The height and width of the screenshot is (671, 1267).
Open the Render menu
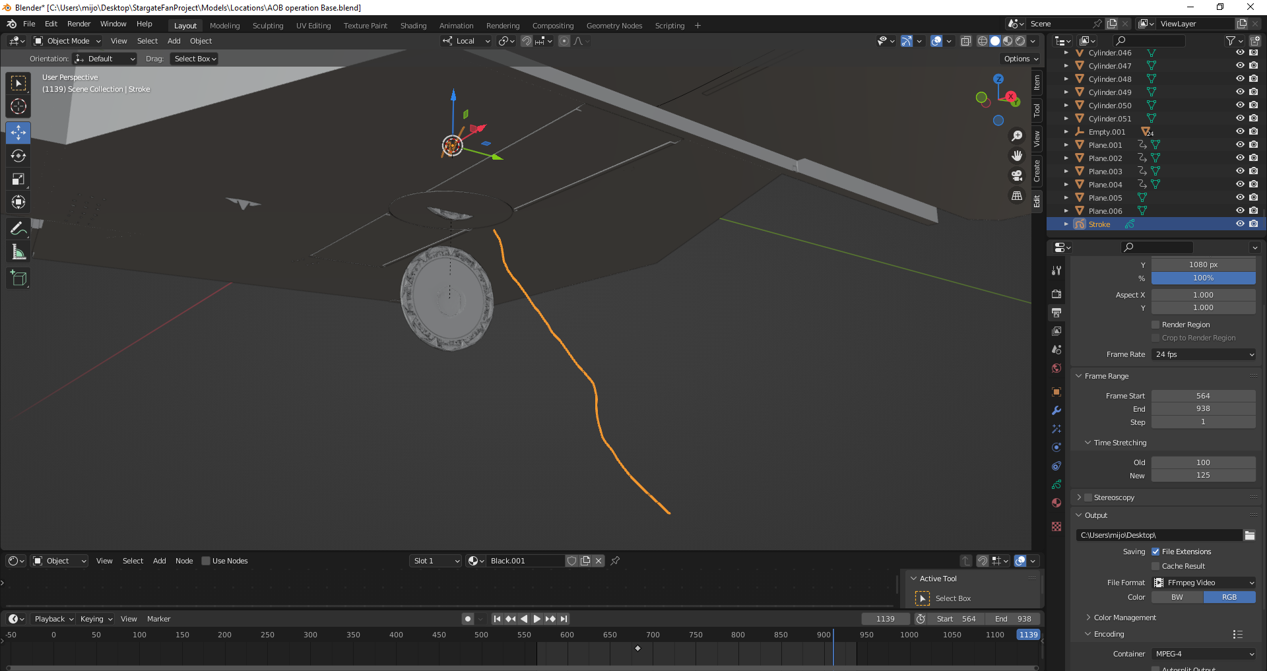pos(79,24)
